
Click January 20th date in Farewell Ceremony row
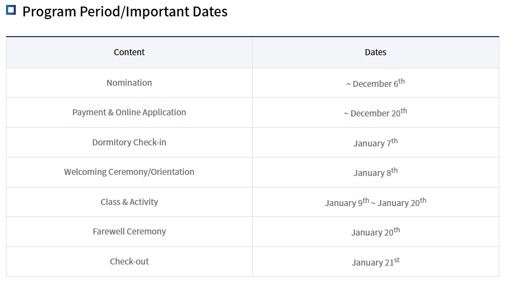pyautogui.click(x=376, y=232)
